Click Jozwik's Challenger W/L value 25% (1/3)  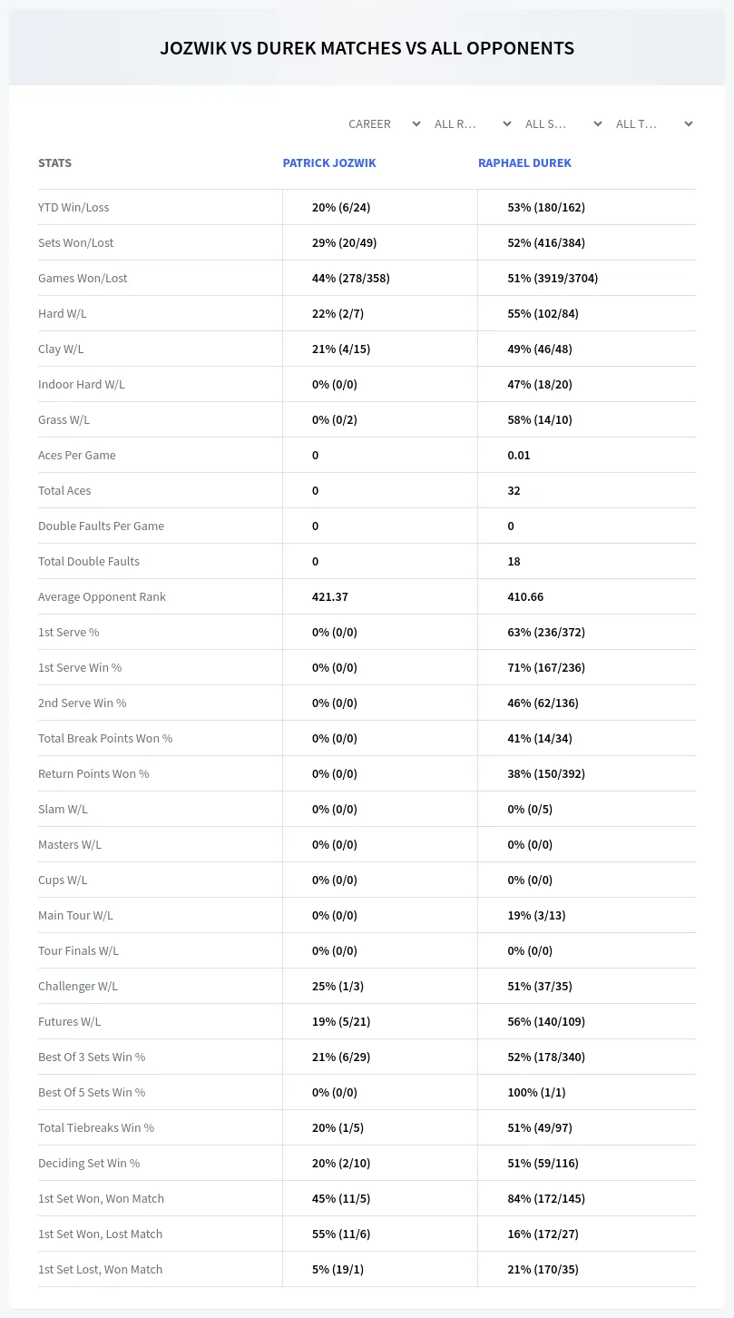pos(338,986)
